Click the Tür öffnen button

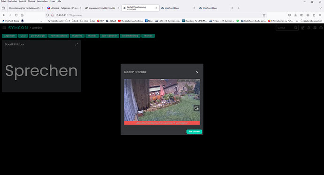[x=194, y=131]
